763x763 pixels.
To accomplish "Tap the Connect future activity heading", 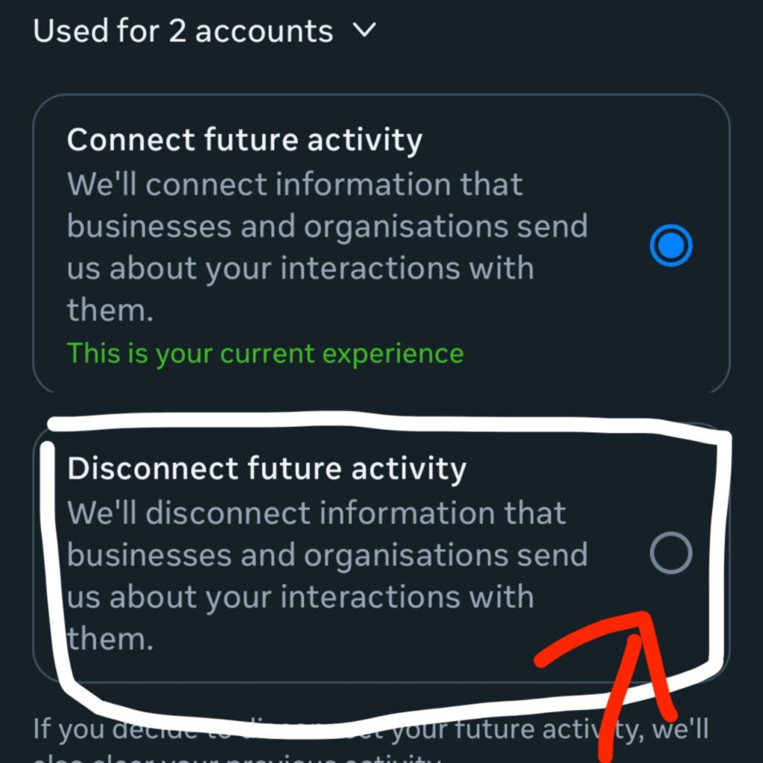I will pos(245,139).
